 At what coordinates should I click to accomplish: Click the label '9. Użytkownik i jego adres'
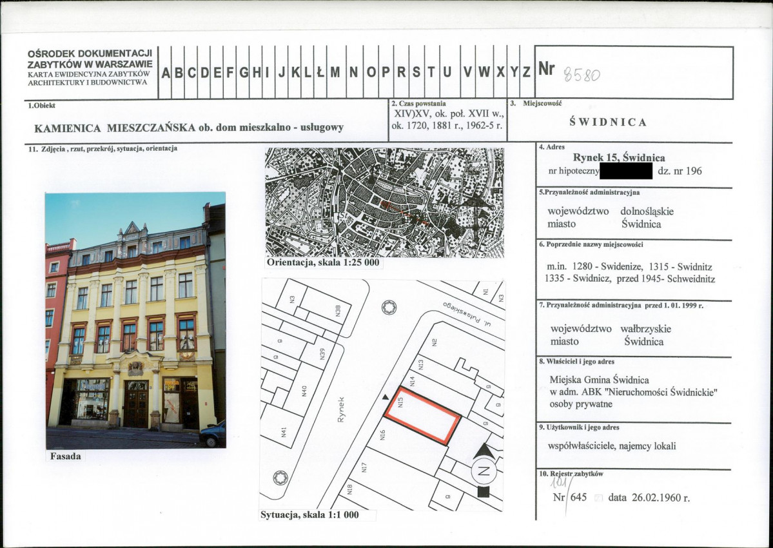click(579, 427)
